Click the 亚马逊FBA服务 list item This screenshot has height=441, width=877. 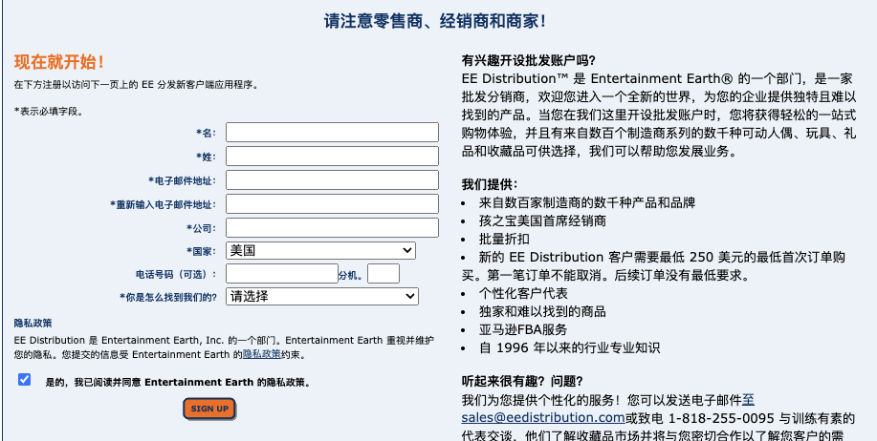[x=523, y=330]
